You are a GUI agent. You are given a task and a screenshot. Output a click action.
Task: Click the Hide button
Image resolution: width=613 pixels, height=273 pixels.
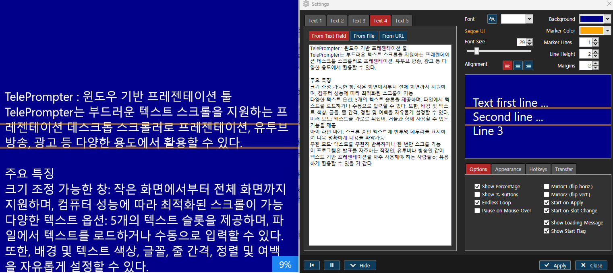click(x=360, y=265)
